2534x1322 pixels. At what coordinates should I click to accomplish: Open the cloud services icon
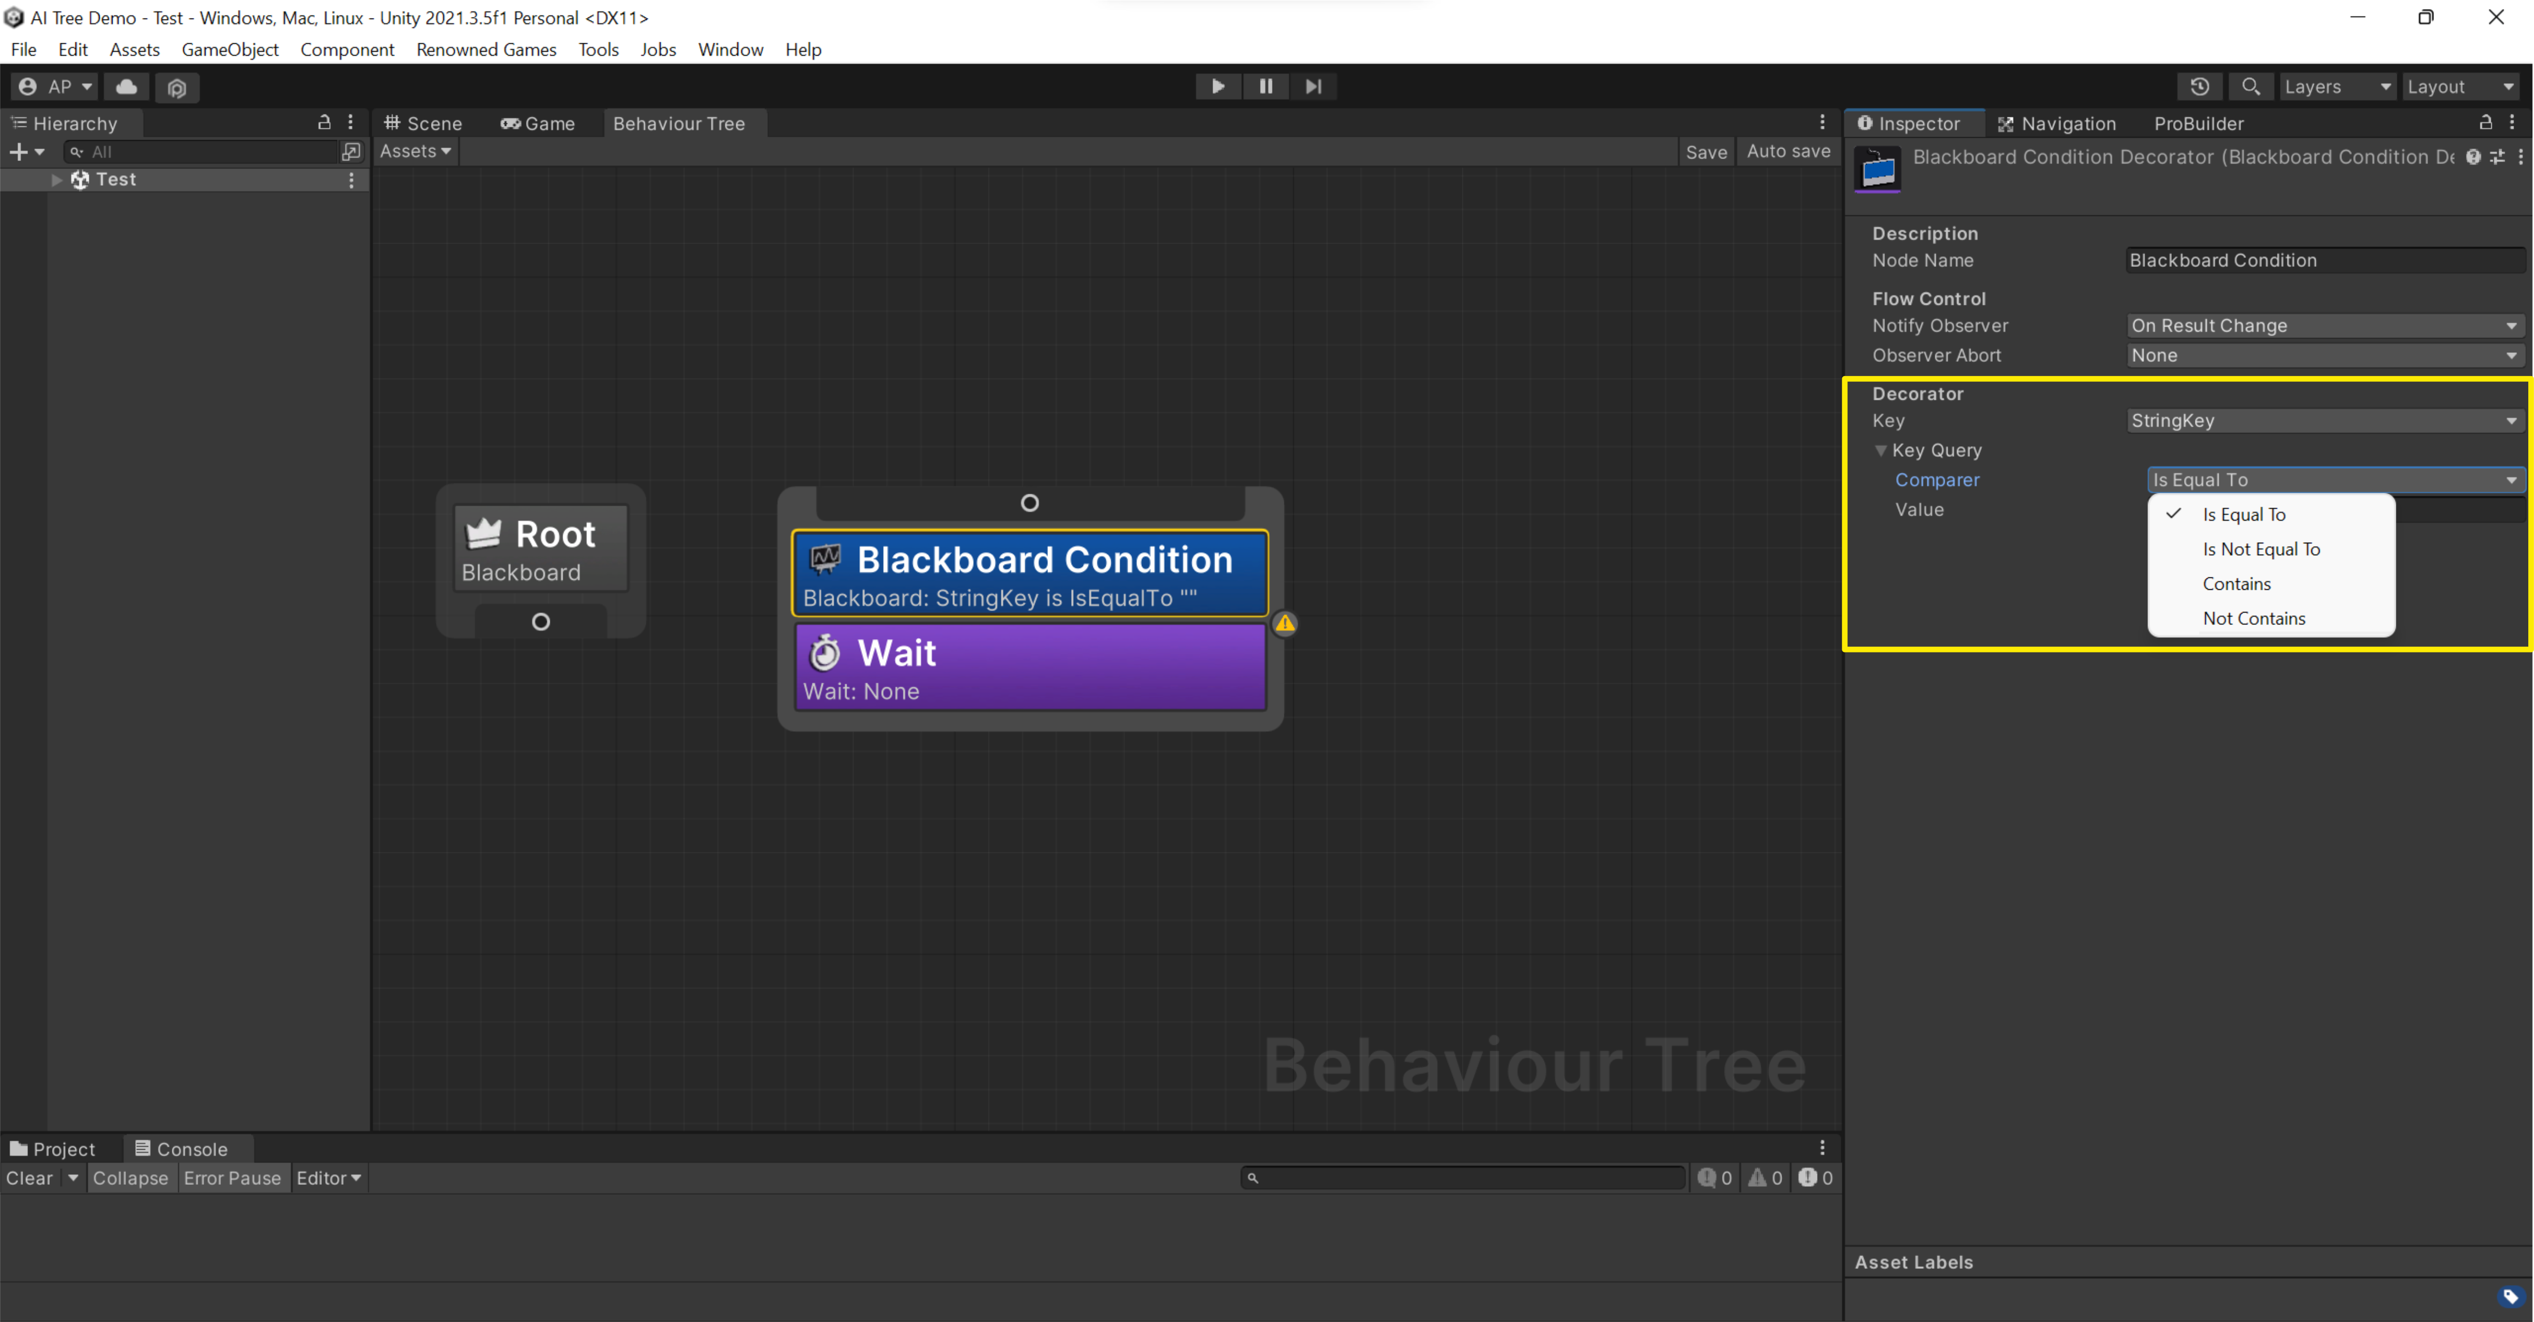(127, 86)
